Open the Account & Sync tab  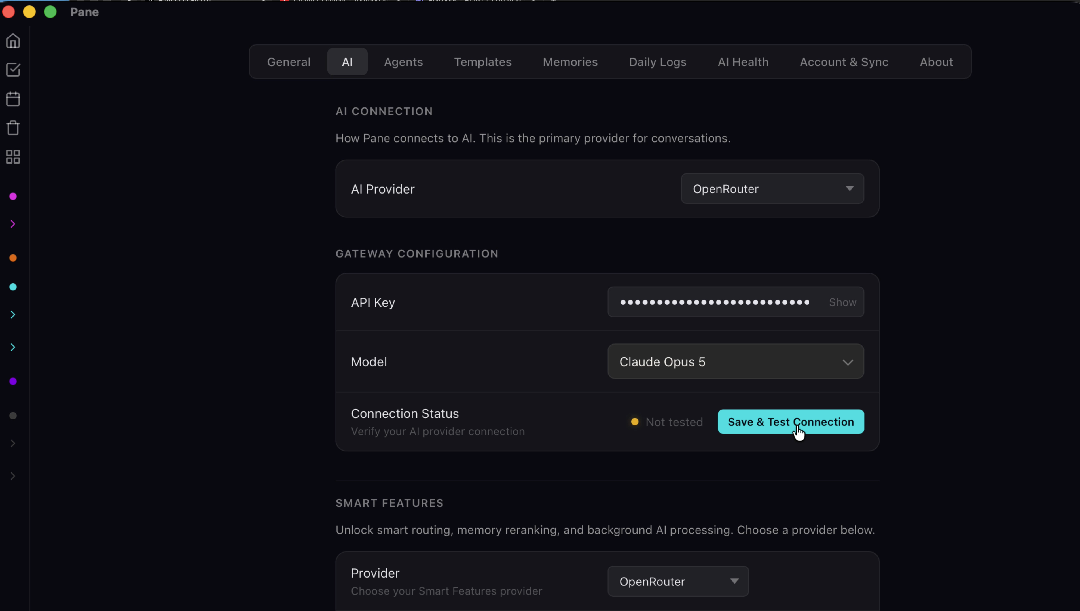844,62
